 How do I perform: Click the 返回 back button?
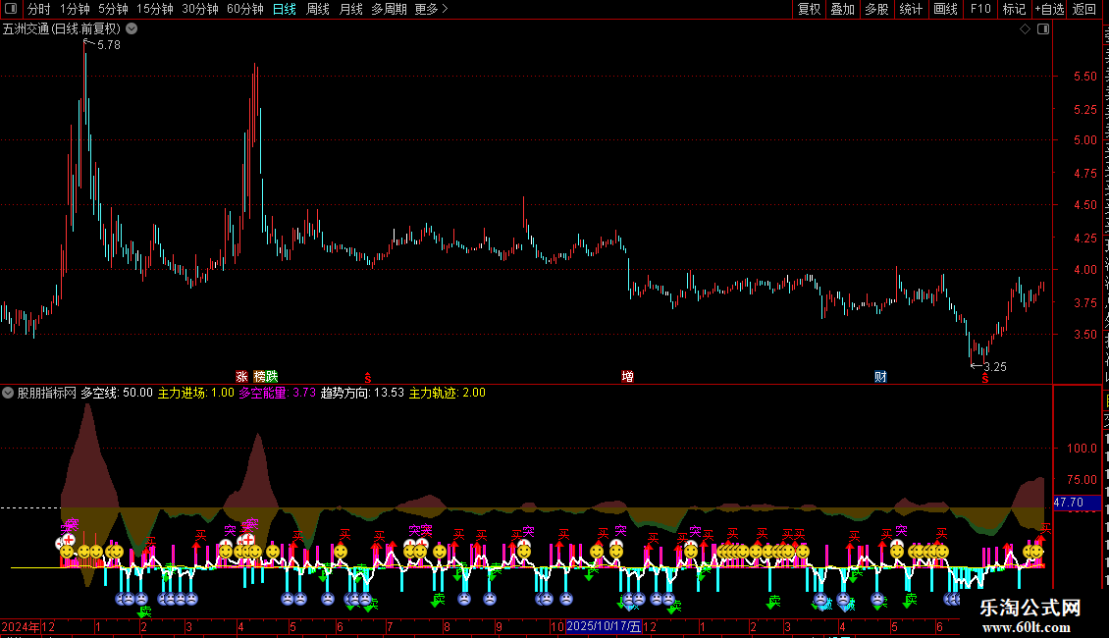[1084, 9]
